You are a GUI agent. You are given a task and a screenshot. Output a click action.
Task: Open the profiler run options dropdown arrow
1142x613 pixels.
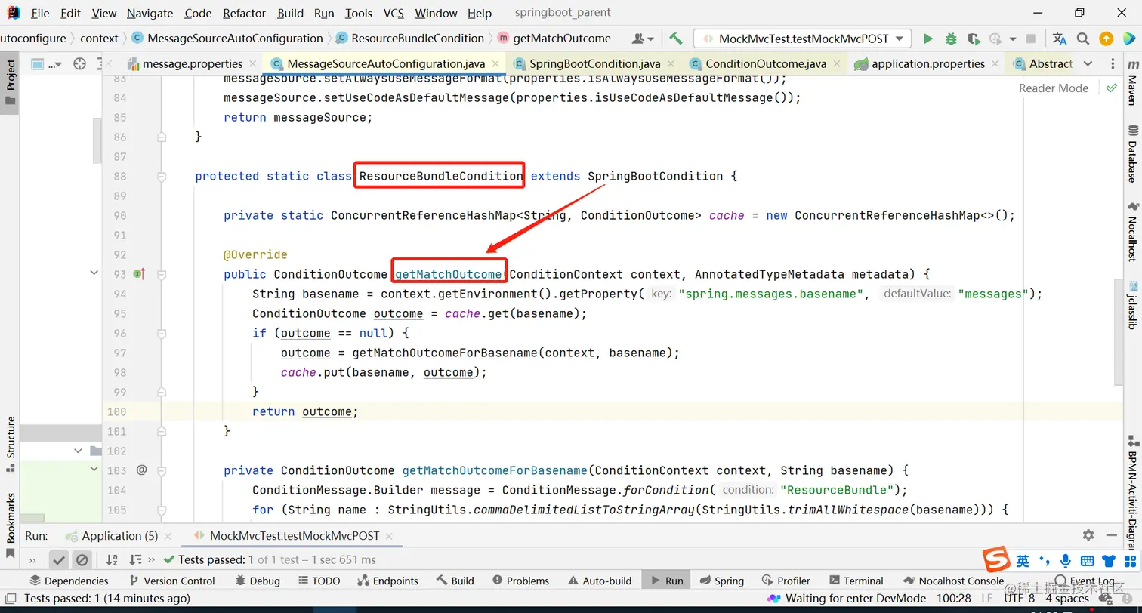point(1011,39)
